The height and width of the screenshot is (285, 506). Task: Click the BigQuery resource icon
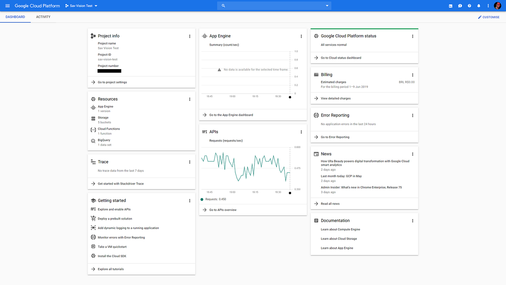coord(93,141)
